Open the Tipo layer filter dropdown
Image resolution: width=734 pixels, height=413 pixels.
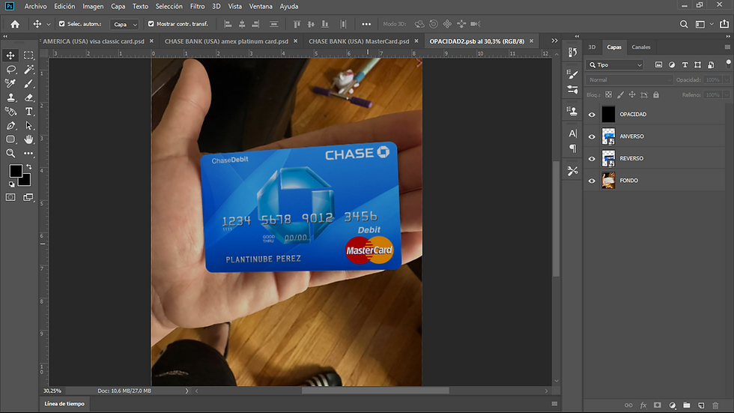[x=616, y=64]
